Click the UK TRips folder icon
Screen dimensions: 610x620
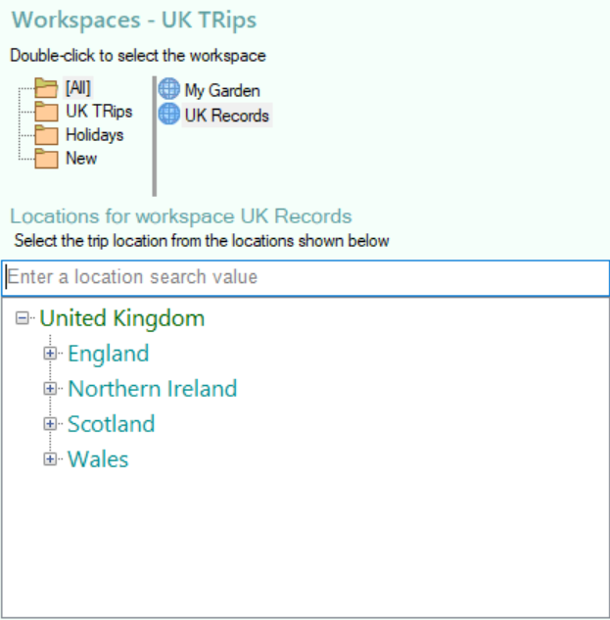[46, 112]
